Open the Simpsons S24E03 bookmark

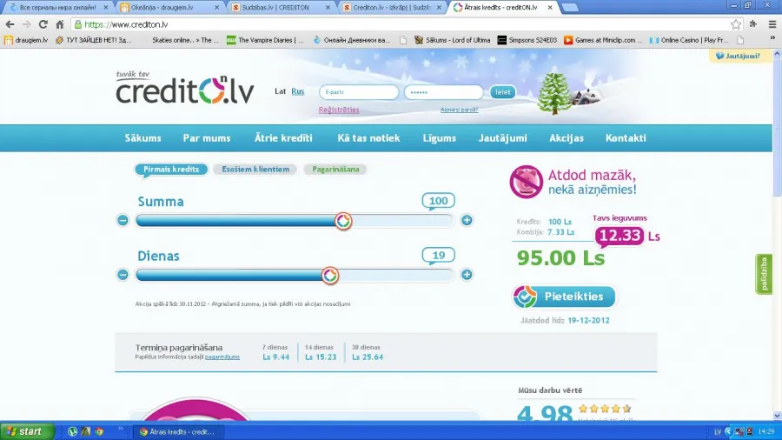pyautogui.click(x=527, y=40)
